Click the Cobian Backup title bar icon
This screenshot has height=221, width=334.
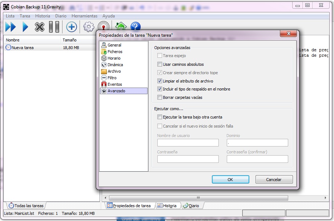pos(6,7)
